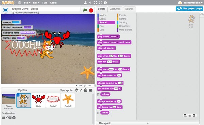
Task: Select the shrink sprite icon in toolbar
Action: (100, 3)
